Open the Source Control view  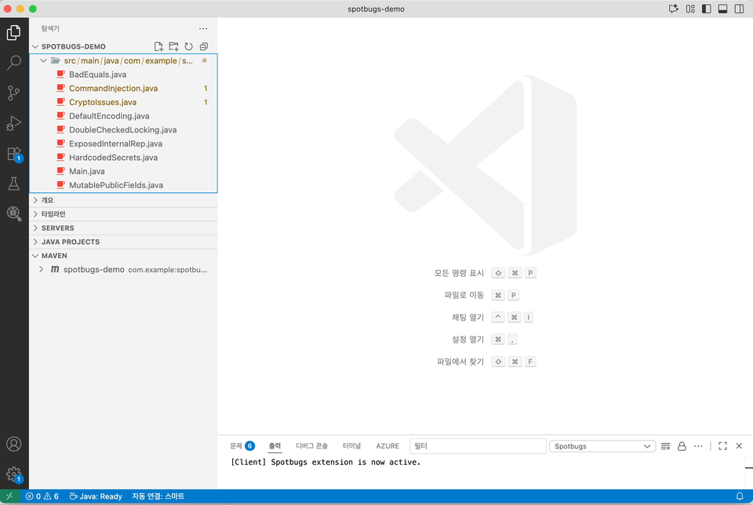pyautogui.click(x=14, y=93)
